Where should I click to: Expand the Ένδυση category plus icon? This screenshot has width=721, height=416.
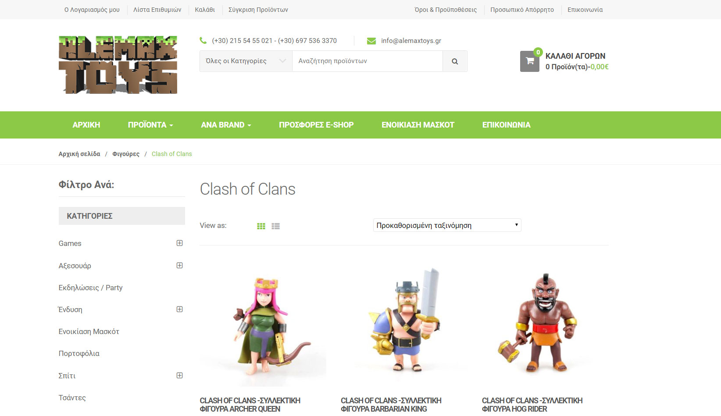coord(179,309)
